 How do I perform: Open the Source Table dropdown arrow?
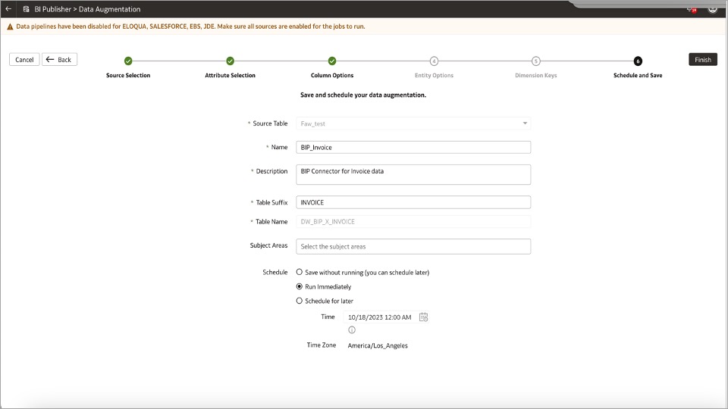coord(525,123)
